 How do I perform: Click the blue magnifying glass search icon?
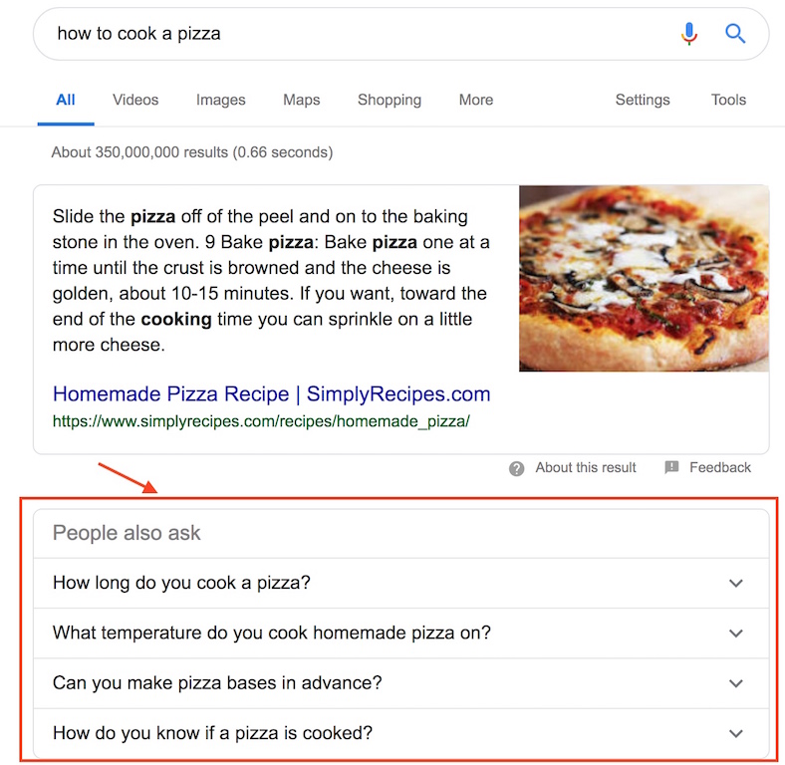pos(735,34)
